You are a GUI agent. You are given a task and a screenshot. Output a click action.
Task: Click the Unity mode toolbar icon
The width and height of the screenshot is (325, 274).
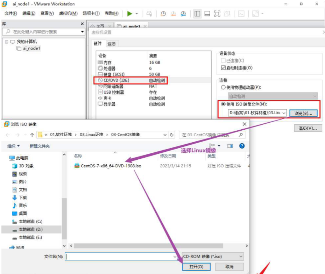point(227,14)
